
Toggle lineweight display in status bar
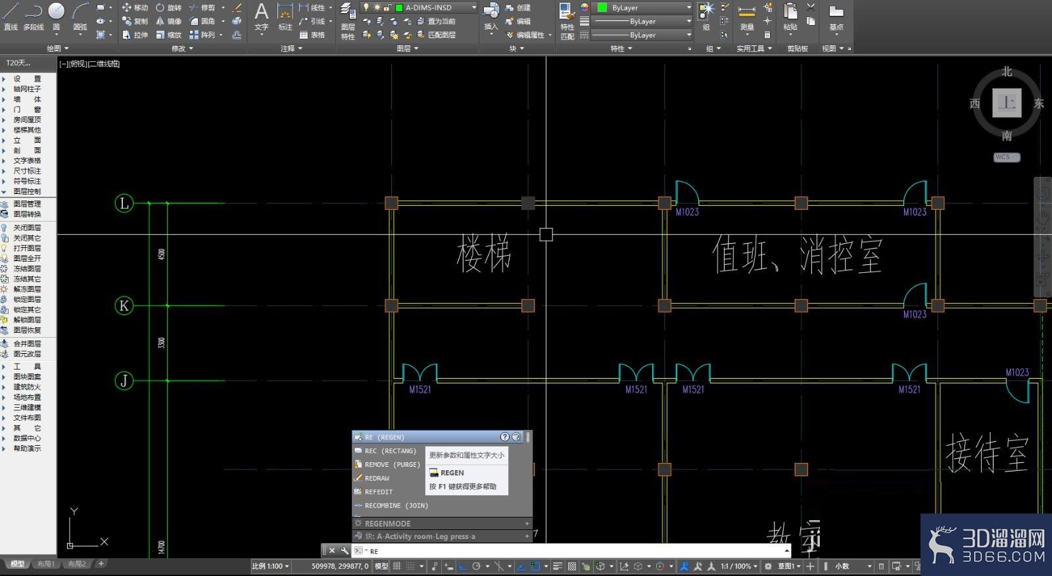pyautogui.click(x=558, y=566)
